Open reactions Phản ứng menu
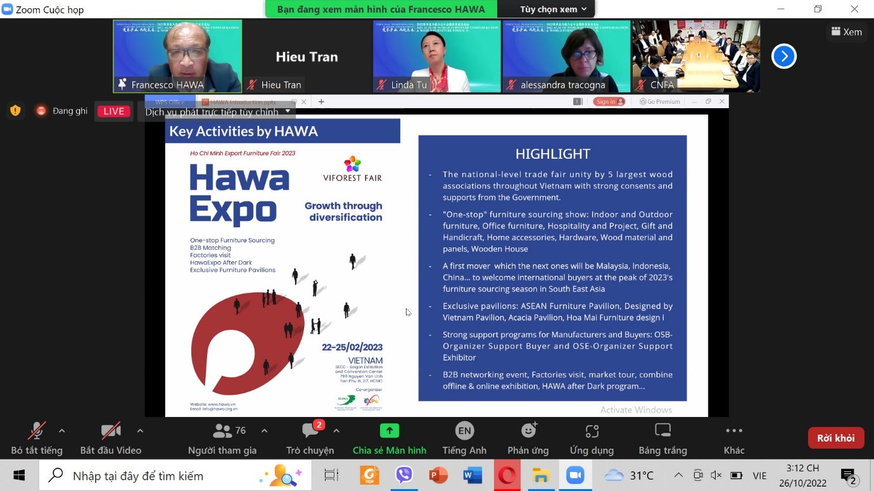Screen dimensions: 874x491 tap(528, 438)
